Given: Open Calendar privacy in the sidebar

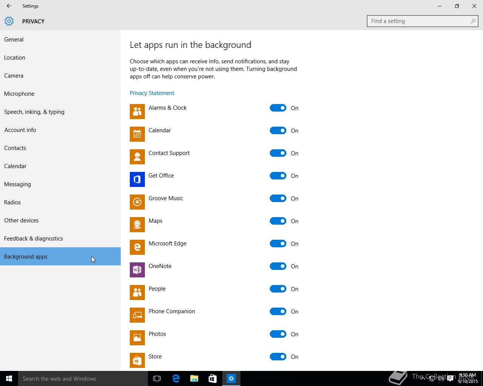Looking at the screenshot, I should [x=60, y=166].
